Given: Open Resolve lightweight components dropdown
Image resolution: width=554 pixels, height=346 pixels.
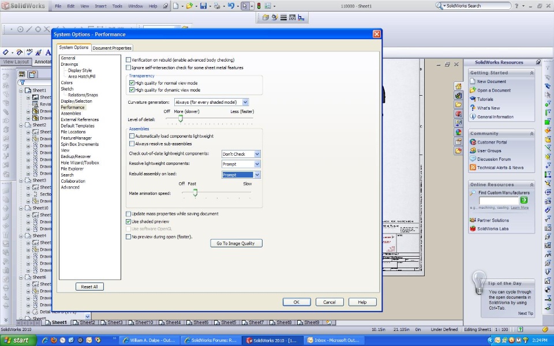Looking at the screenshot, I should pyautogui.click(x=257, y=164).
